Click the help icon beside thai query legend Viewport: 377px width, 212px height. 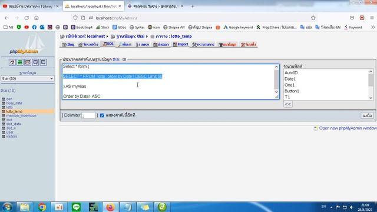pos(124,59)
